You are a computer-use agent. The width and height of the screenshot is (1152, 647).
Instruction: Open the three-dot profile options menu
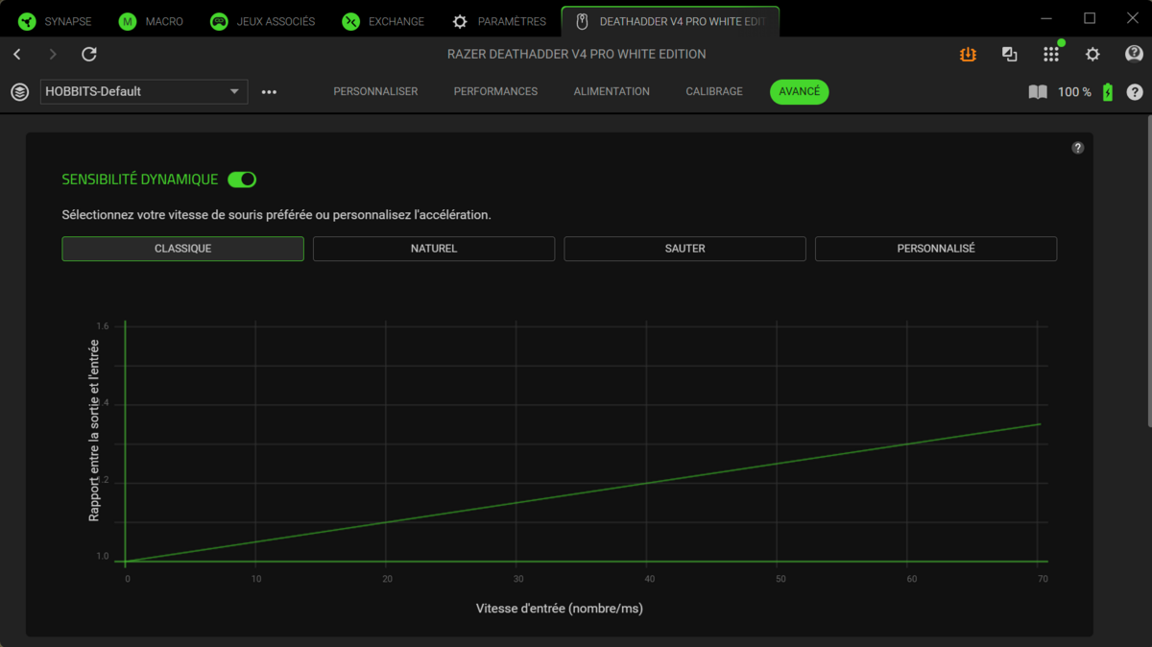[269, 92]
